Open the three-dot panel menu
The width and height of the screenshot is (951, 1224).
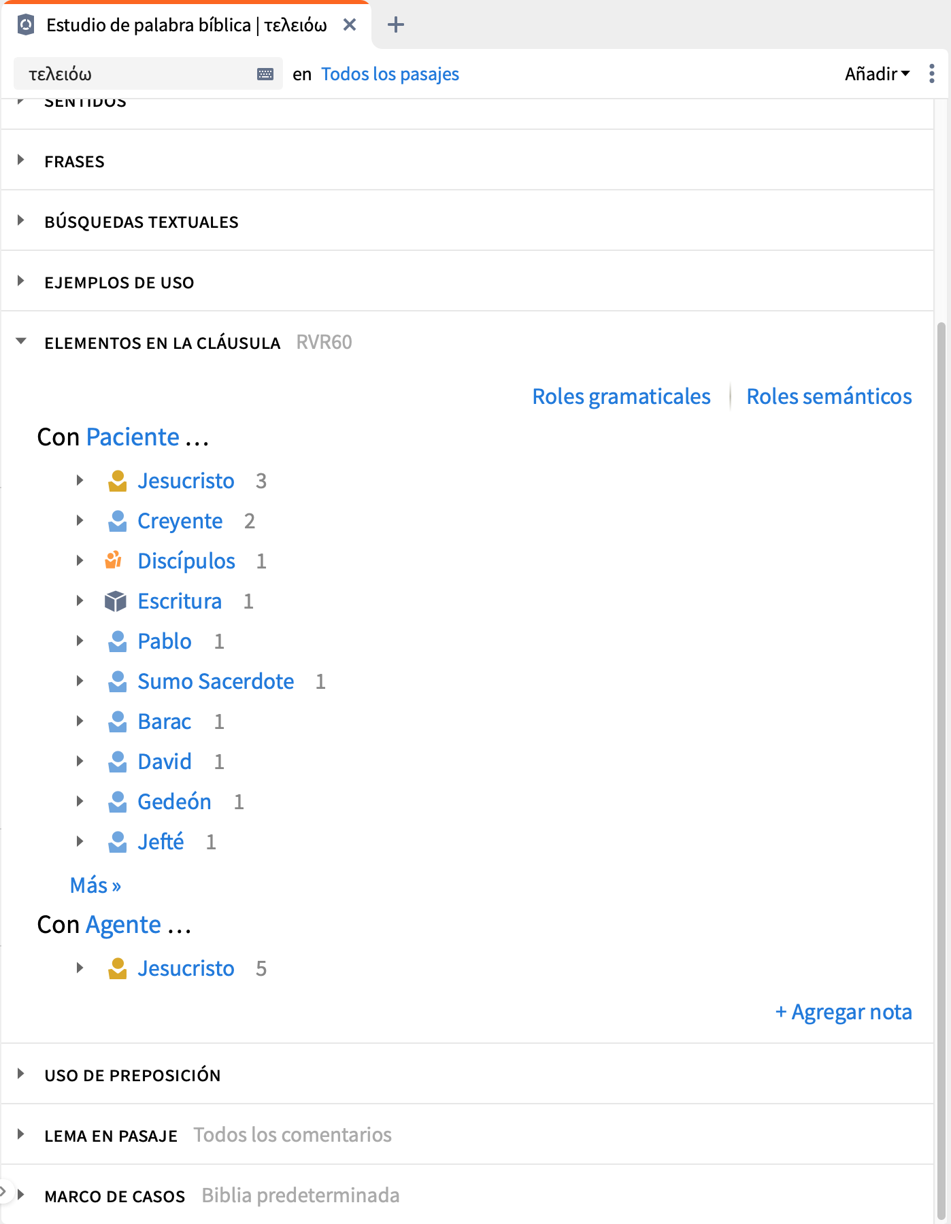931,73
